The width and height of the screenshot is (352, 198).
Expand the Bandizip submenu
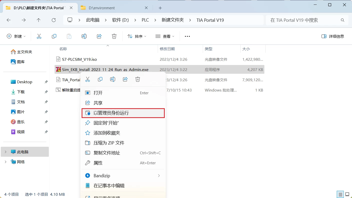tap(159, 176)
